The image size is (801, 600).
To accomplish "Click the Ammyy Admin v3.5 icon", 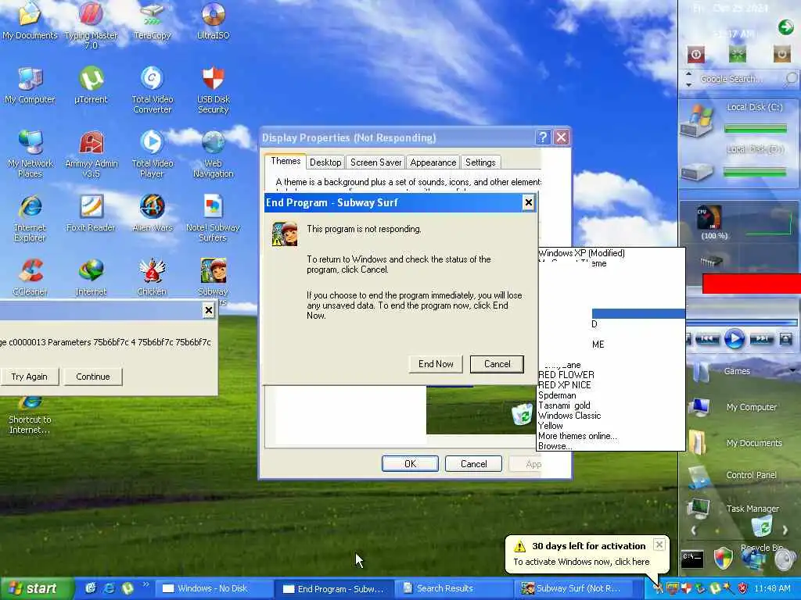I will point(91,154).
